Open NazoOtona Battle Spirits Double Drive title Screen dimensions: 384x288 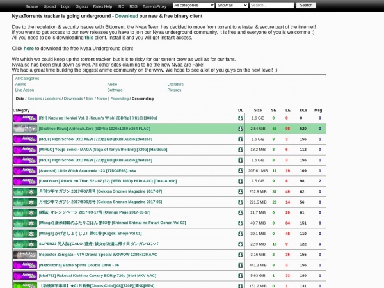coord(79,265)
